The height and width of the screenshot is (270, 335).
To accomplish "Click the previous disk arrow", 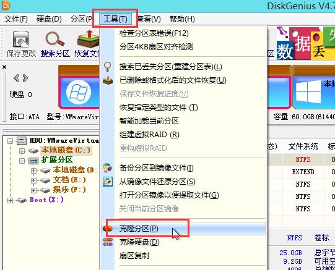I will 16,78.
